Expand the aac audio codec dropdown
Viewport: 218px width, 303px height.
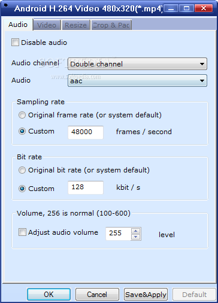click(137, 81)
